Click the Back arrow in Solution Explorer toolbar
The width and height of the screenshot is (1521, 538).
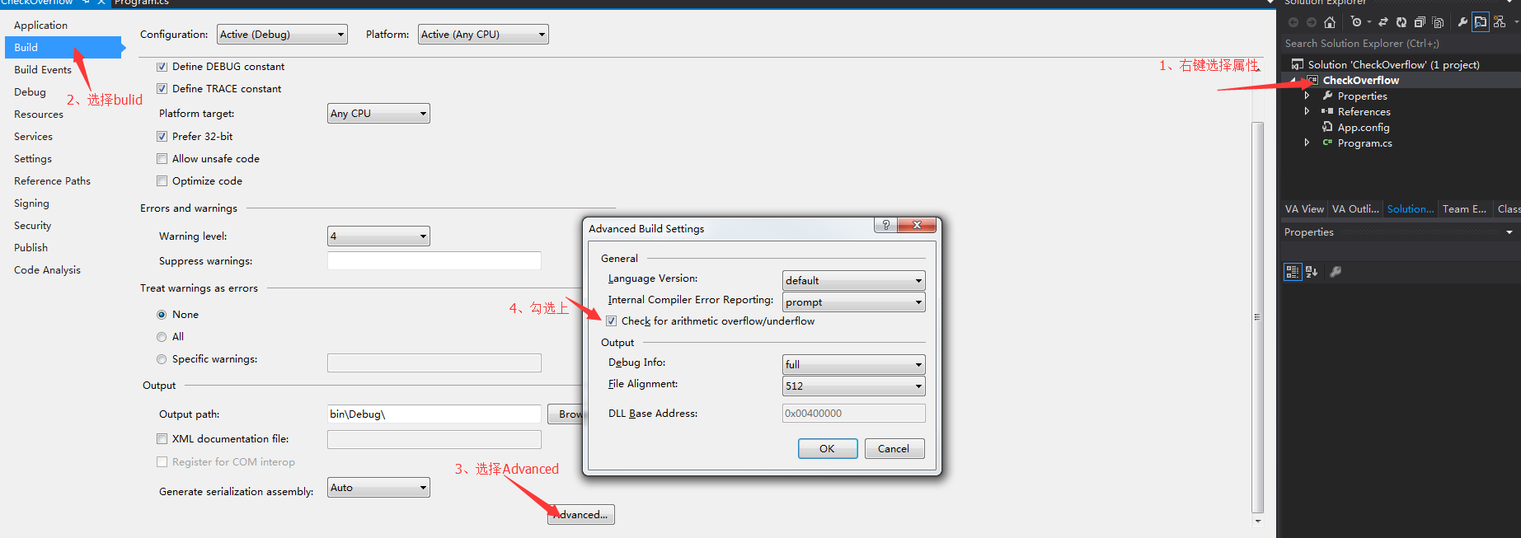(x=1293, y=22)
